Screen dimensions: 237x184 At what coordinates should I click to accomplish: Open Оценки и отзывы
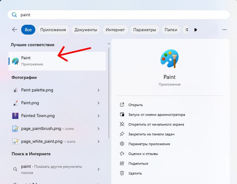point(143,154)
